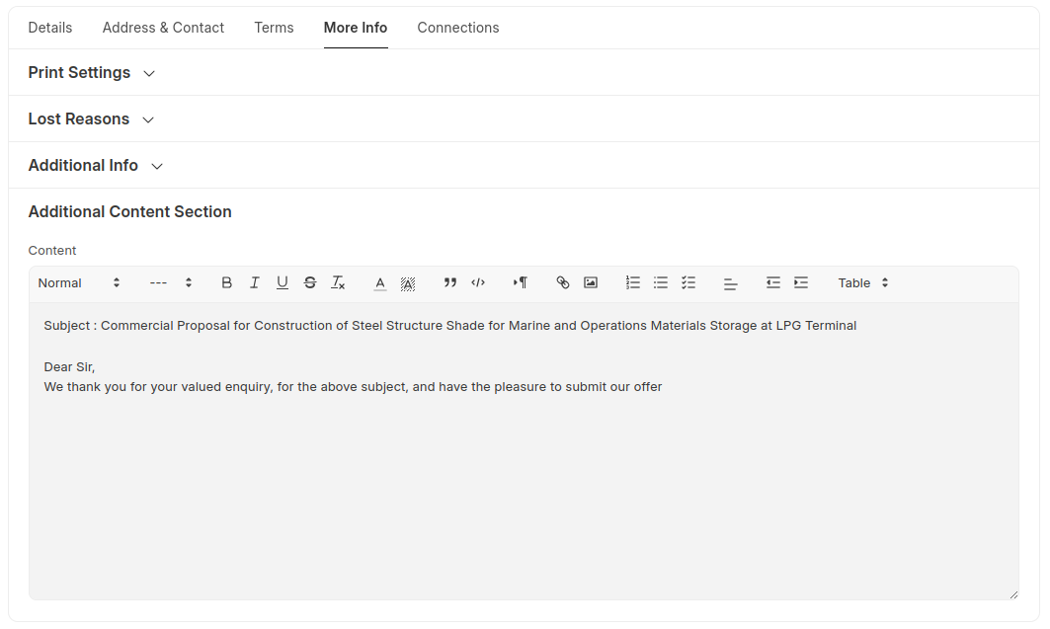Viewport: 1050px width, 629px height.
Task: Expand the Lost Reasons section
Action: coord(91,119)
